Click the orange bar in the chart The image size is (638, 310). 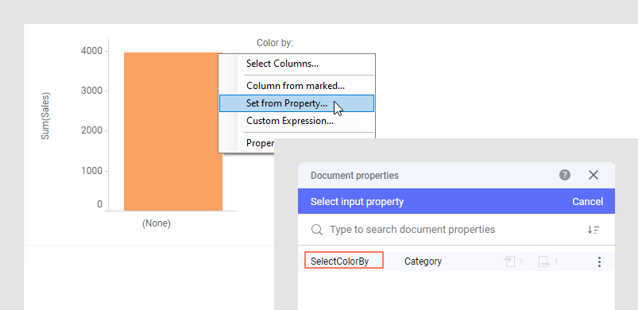click(x=173, y=131)
